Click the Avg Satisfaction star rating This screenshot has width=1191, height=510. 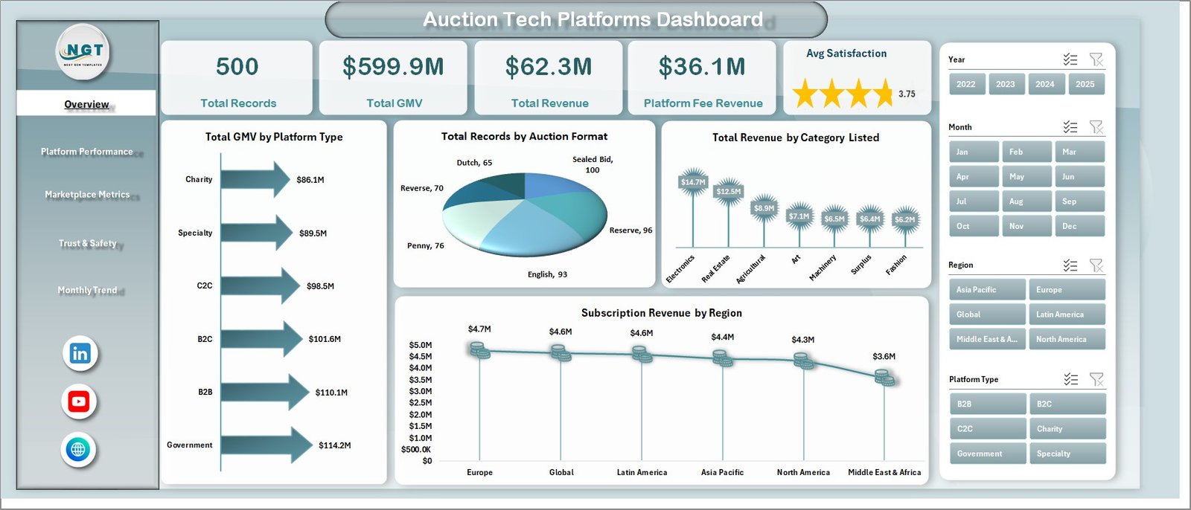843,94
